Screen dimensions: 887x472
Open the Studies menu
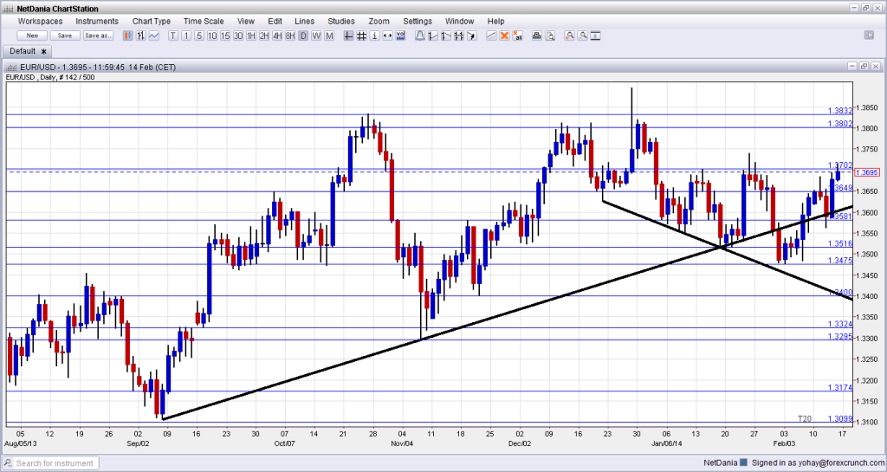tap(341, 21)
